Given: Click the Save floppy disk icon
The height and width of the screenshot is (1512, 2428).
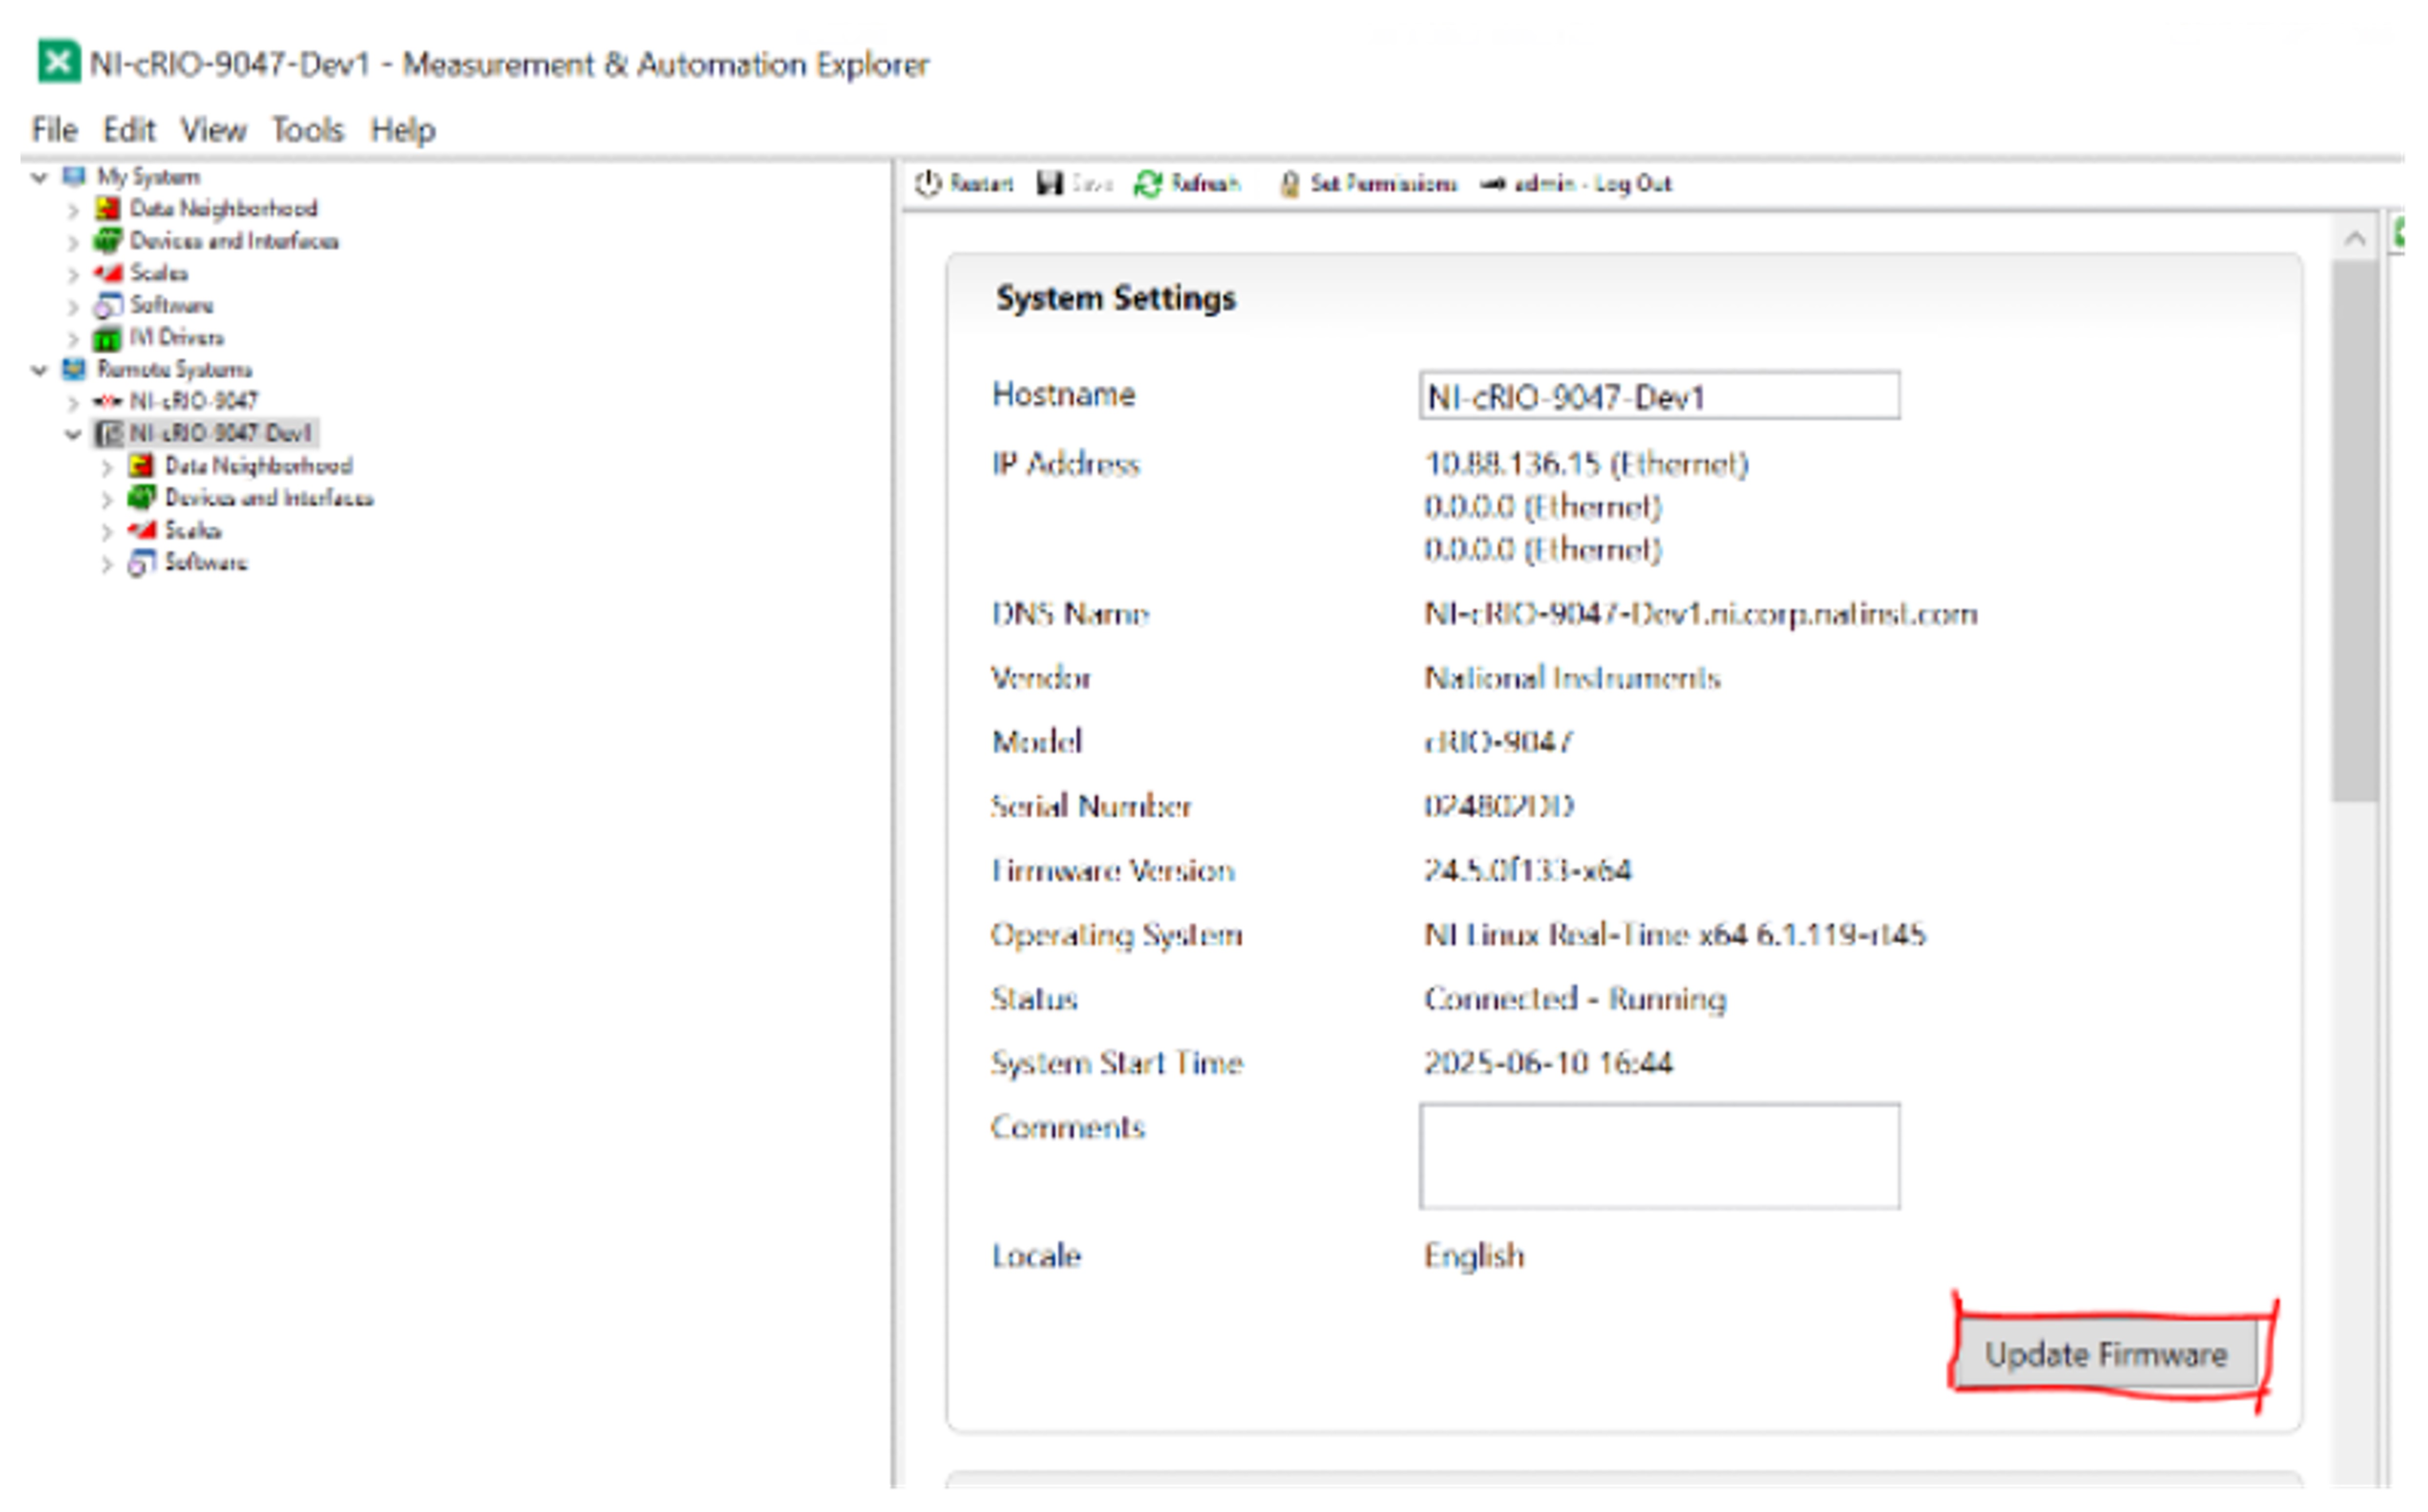Looking at the screenshot, I should 1049,184.
